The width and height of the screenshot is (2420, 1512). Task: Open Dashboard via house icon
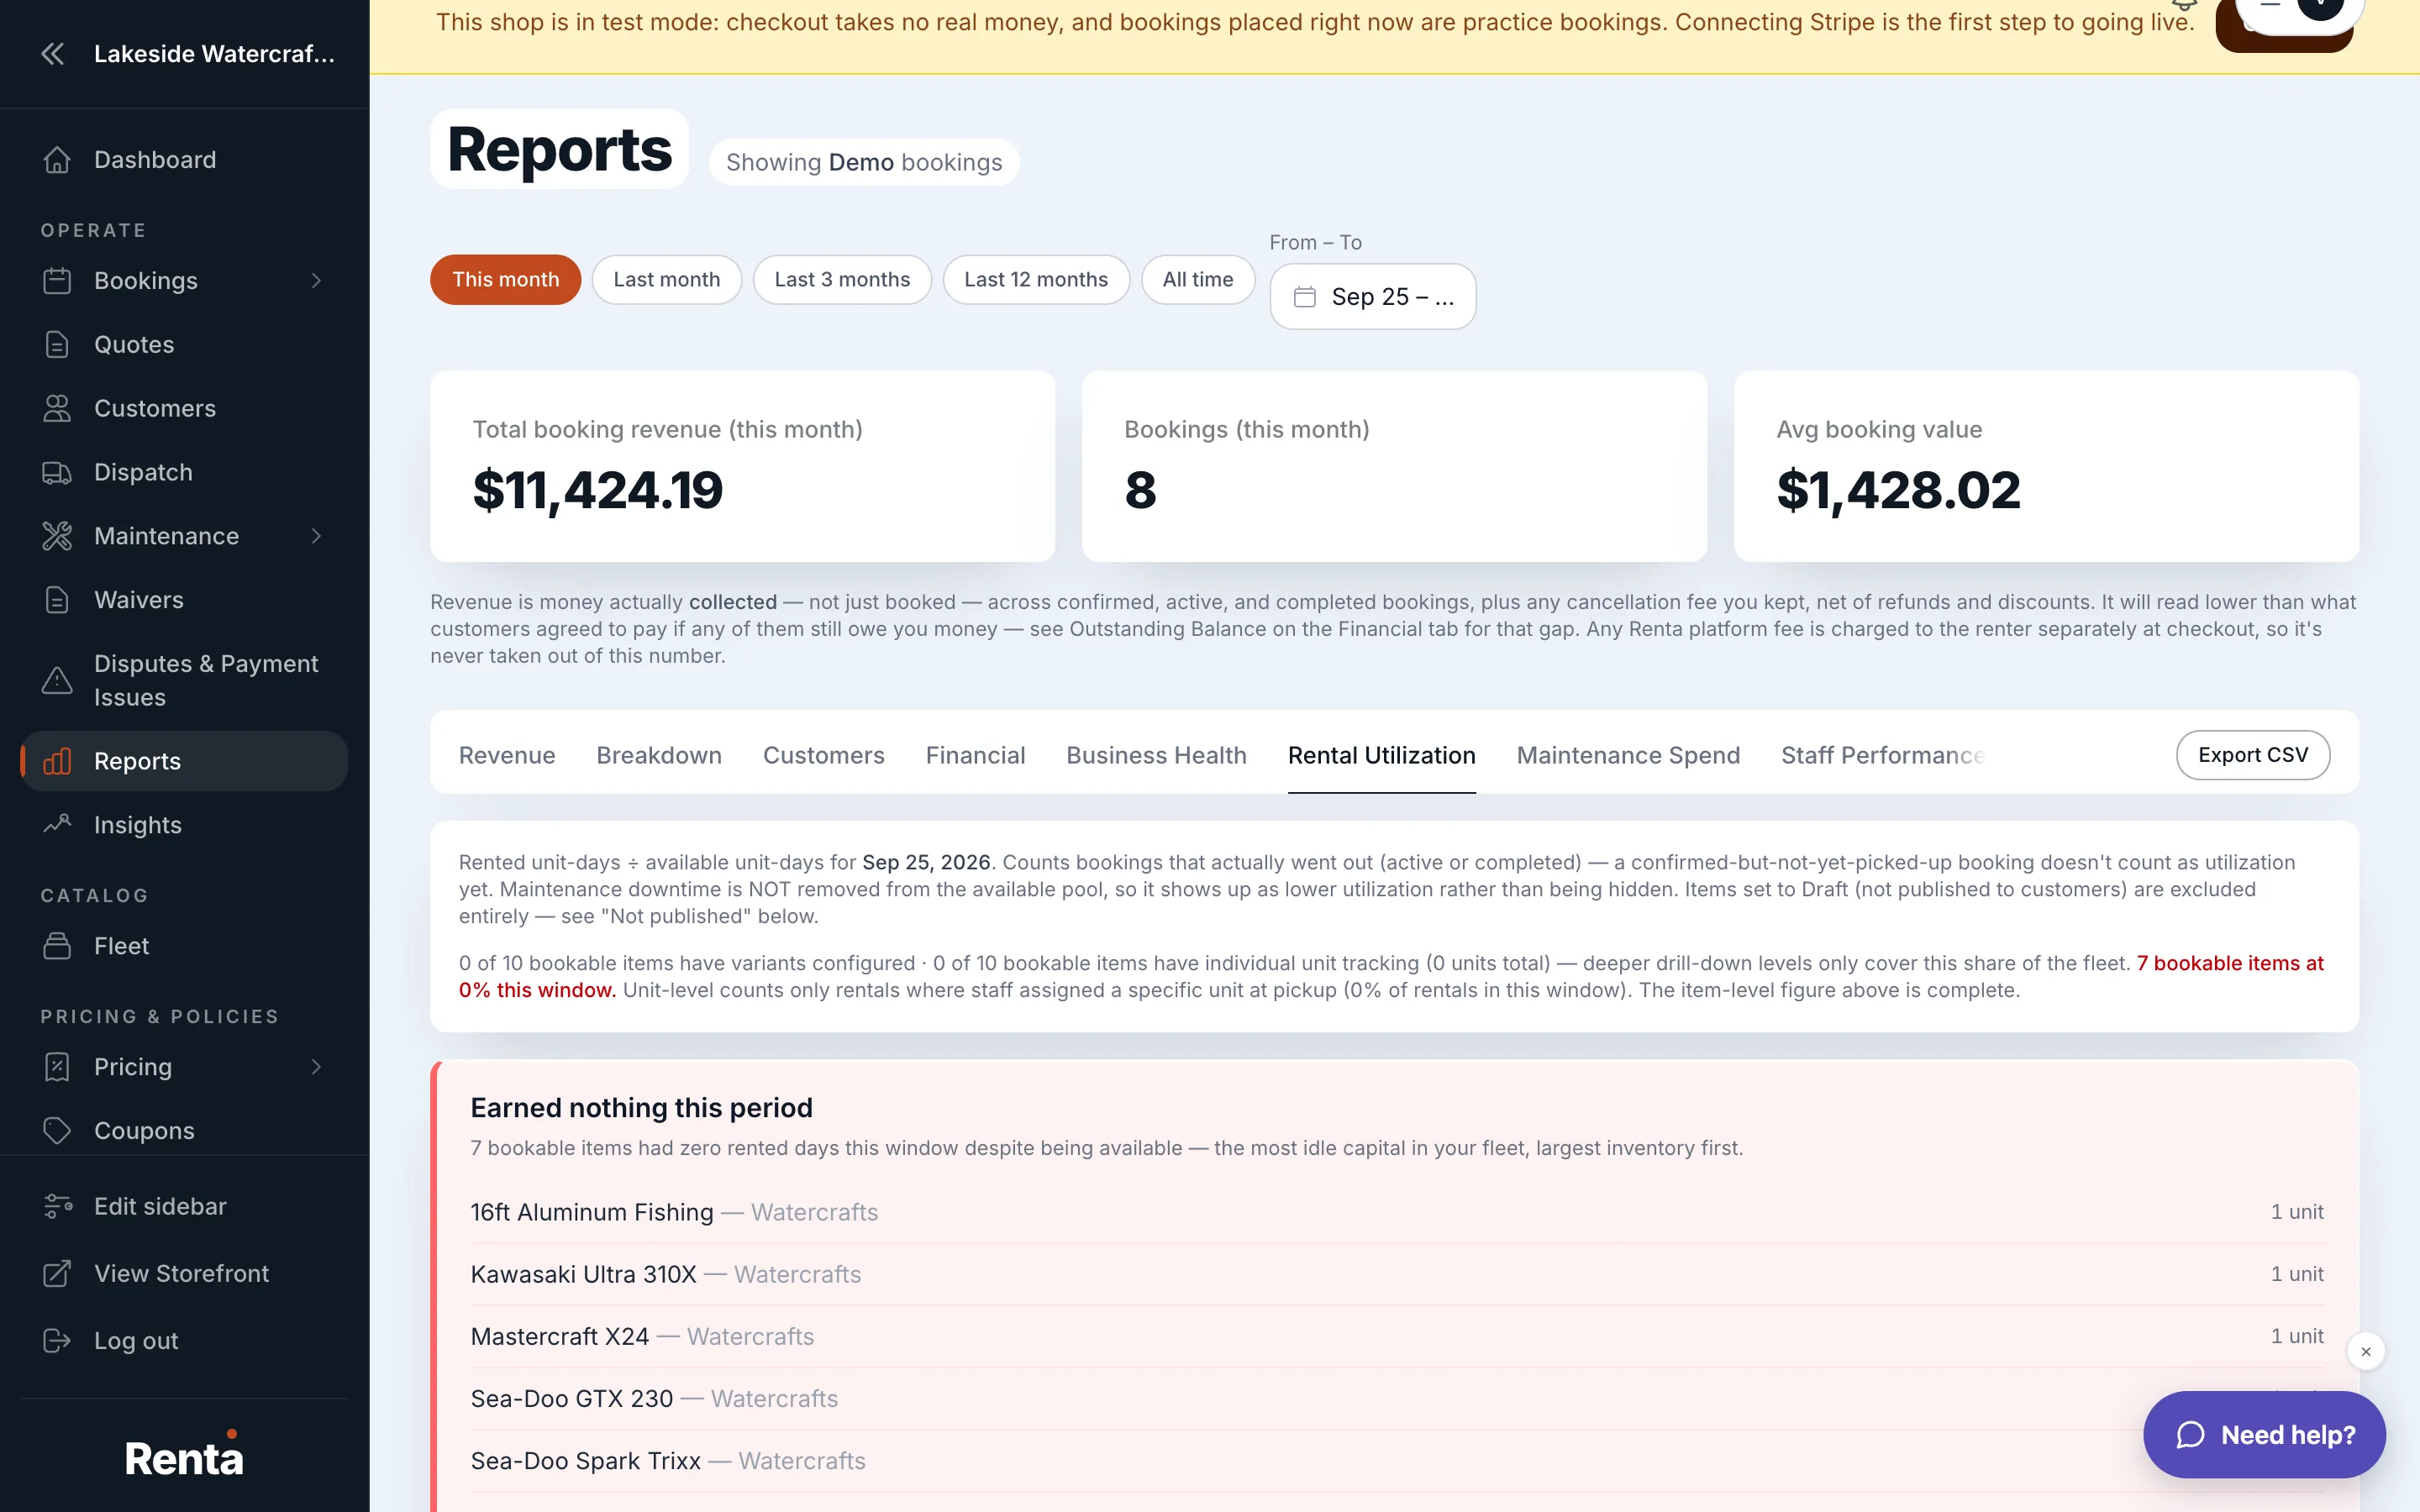[x=57, y=160]
